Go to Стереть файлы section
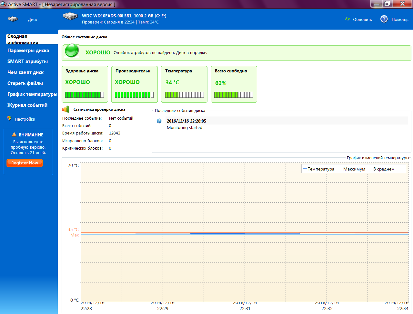The width and height of the screenshot is (413, 314). coord(25,83)
